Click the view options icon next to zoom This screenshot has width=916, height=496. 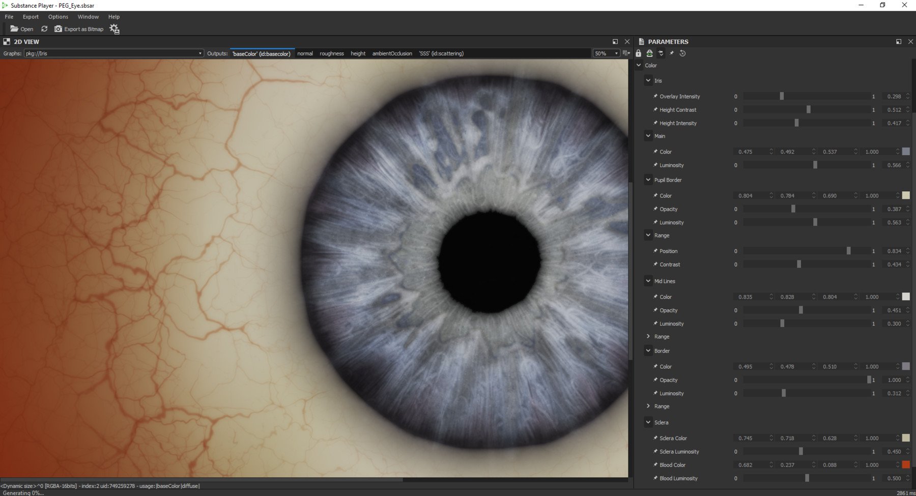pos(626,53)
